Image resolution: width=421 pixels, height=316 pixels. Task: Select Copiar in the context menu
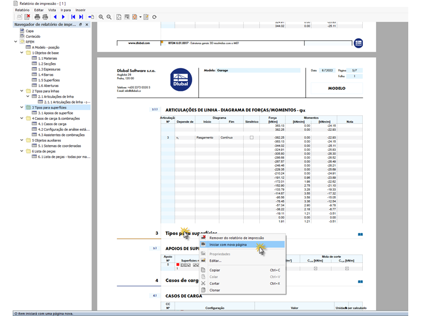(243, 270)
